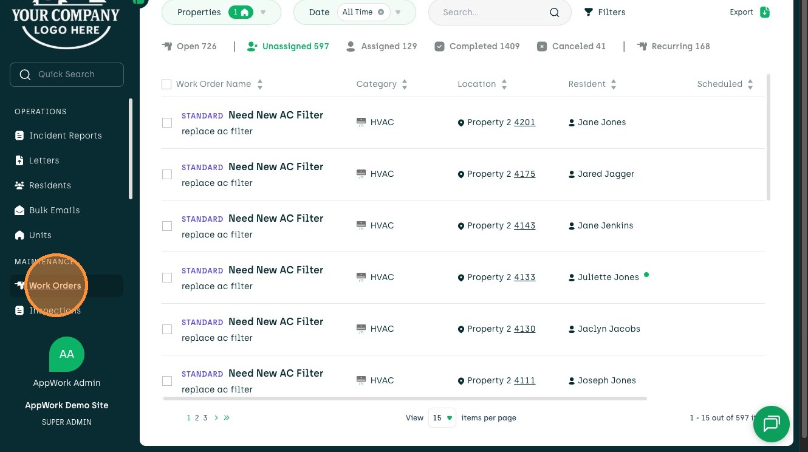This screenshot has width=808, height=452.
Task: Open unit 4175 location link
Action: pos(524,174)
